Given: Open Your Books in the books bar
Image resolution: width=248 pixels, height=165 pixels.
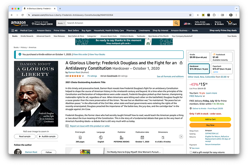Looking at the screenshot, I should tap(232, 36).
